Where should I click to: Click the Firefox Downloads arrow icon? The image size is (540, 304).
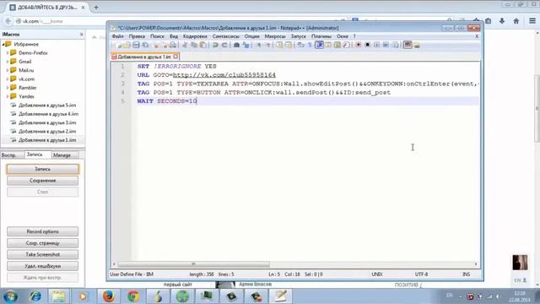(x=502, y=21)
